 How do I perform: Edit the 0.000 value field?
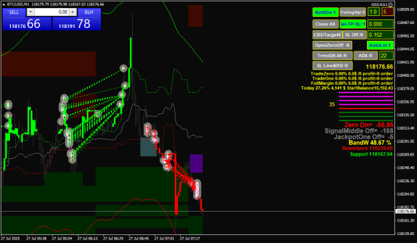click(x=380, y=24)
